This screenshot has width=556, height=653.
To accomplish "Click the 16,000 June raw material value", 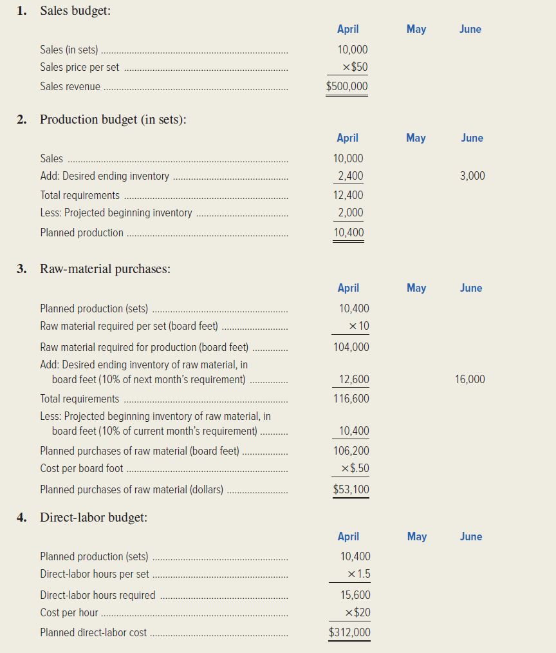I will coord(470,379).
